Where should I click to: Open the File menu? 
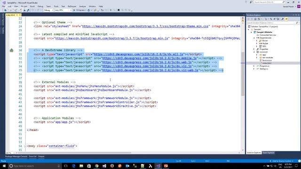3,6
